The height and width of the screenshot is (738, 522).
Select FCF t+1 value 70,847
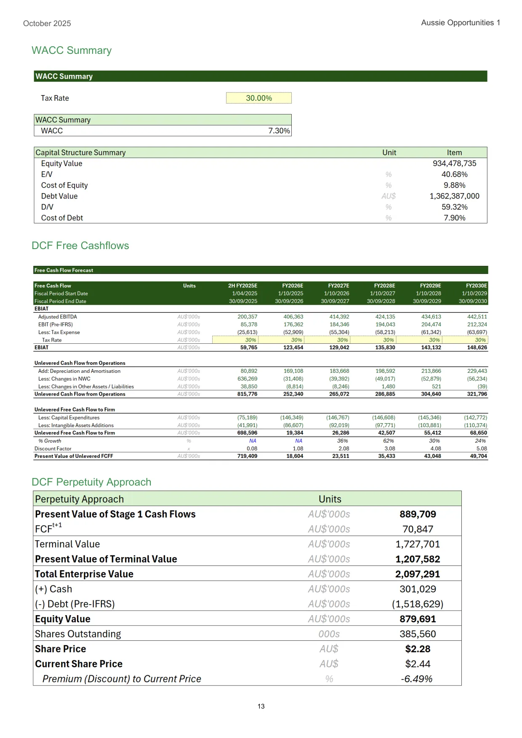418,529
